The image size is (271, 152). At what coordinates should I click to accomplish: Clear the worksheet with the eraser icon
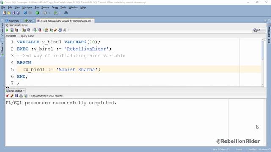[55, 30]
